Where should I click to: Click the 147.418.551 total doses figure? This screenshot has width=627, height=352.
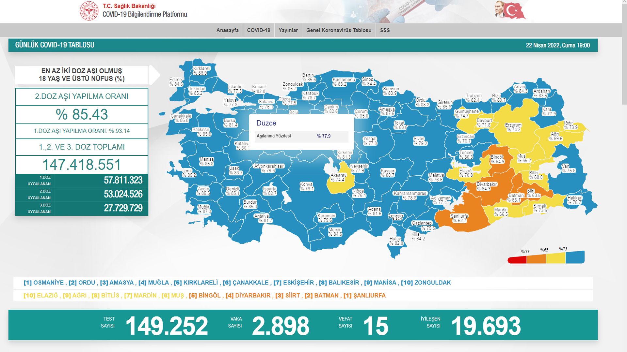pyautogui.click(x=82, y=165)
